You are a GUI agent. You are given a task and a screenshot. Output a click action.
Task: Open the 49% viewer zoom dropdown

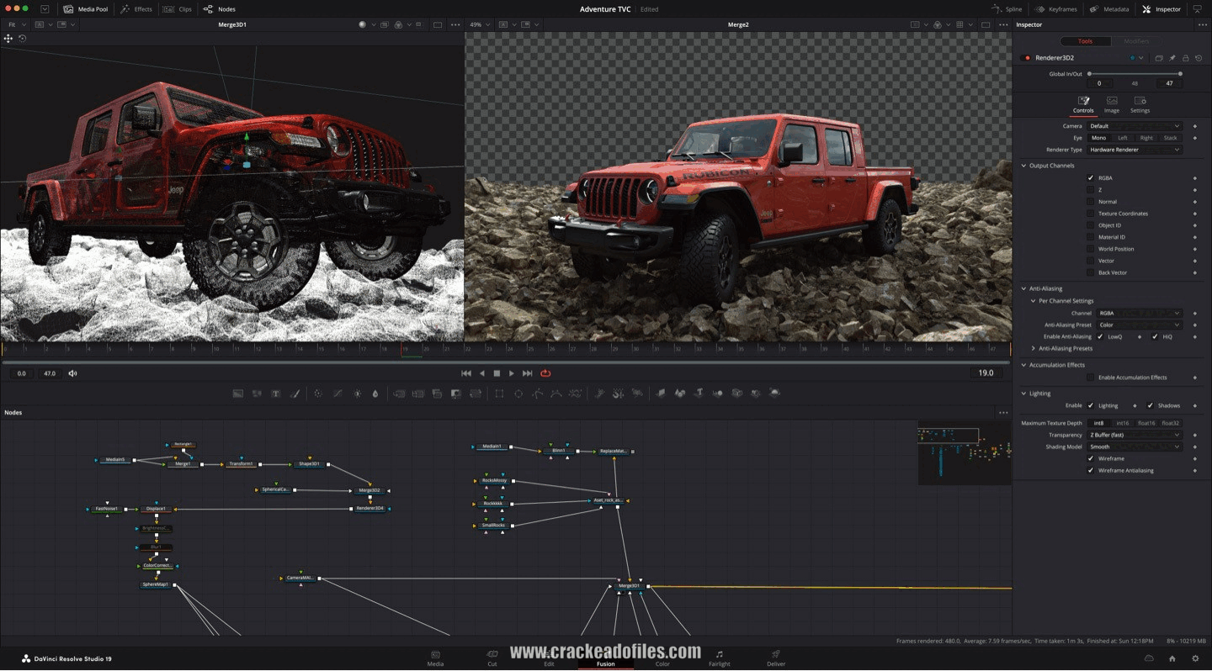tap(480, 24)
